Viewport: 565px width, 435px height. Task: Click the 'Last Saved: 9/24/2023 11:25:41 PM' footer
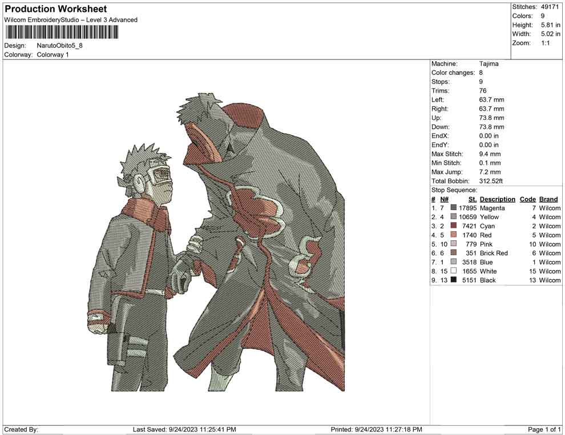[x=184, y=429]
